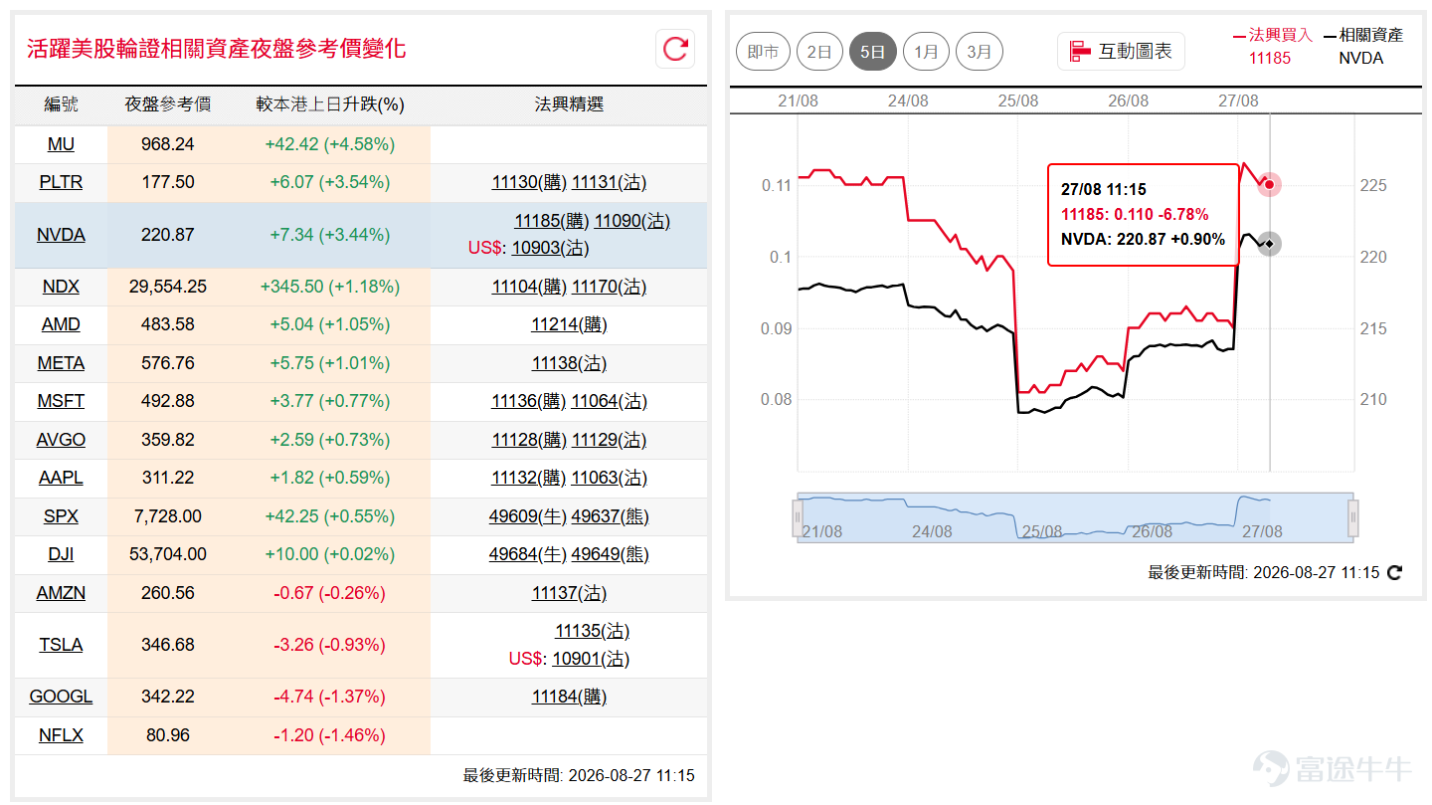
Task: Open the NFLX ticker link
Action: tap(61, 735)
